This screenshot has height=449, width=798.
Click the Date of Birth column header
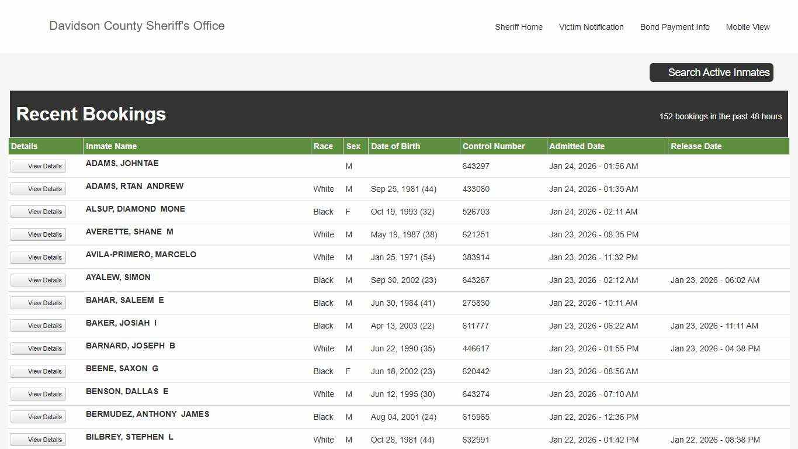tap(395, 146)
